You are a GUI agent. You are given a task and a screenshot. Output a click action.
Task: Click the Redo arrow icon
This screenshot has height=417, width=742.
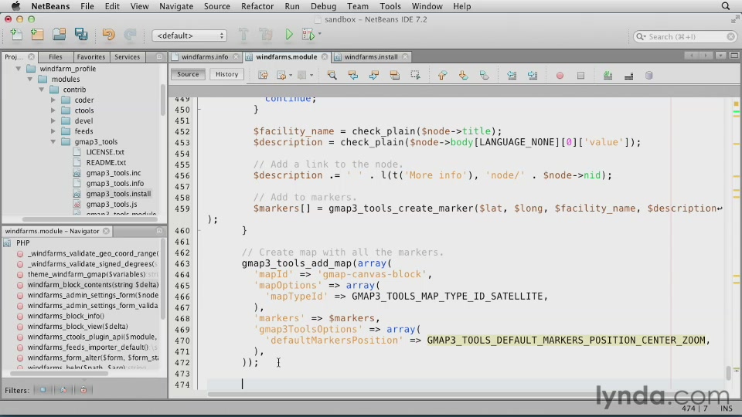[x=130, y=35]
